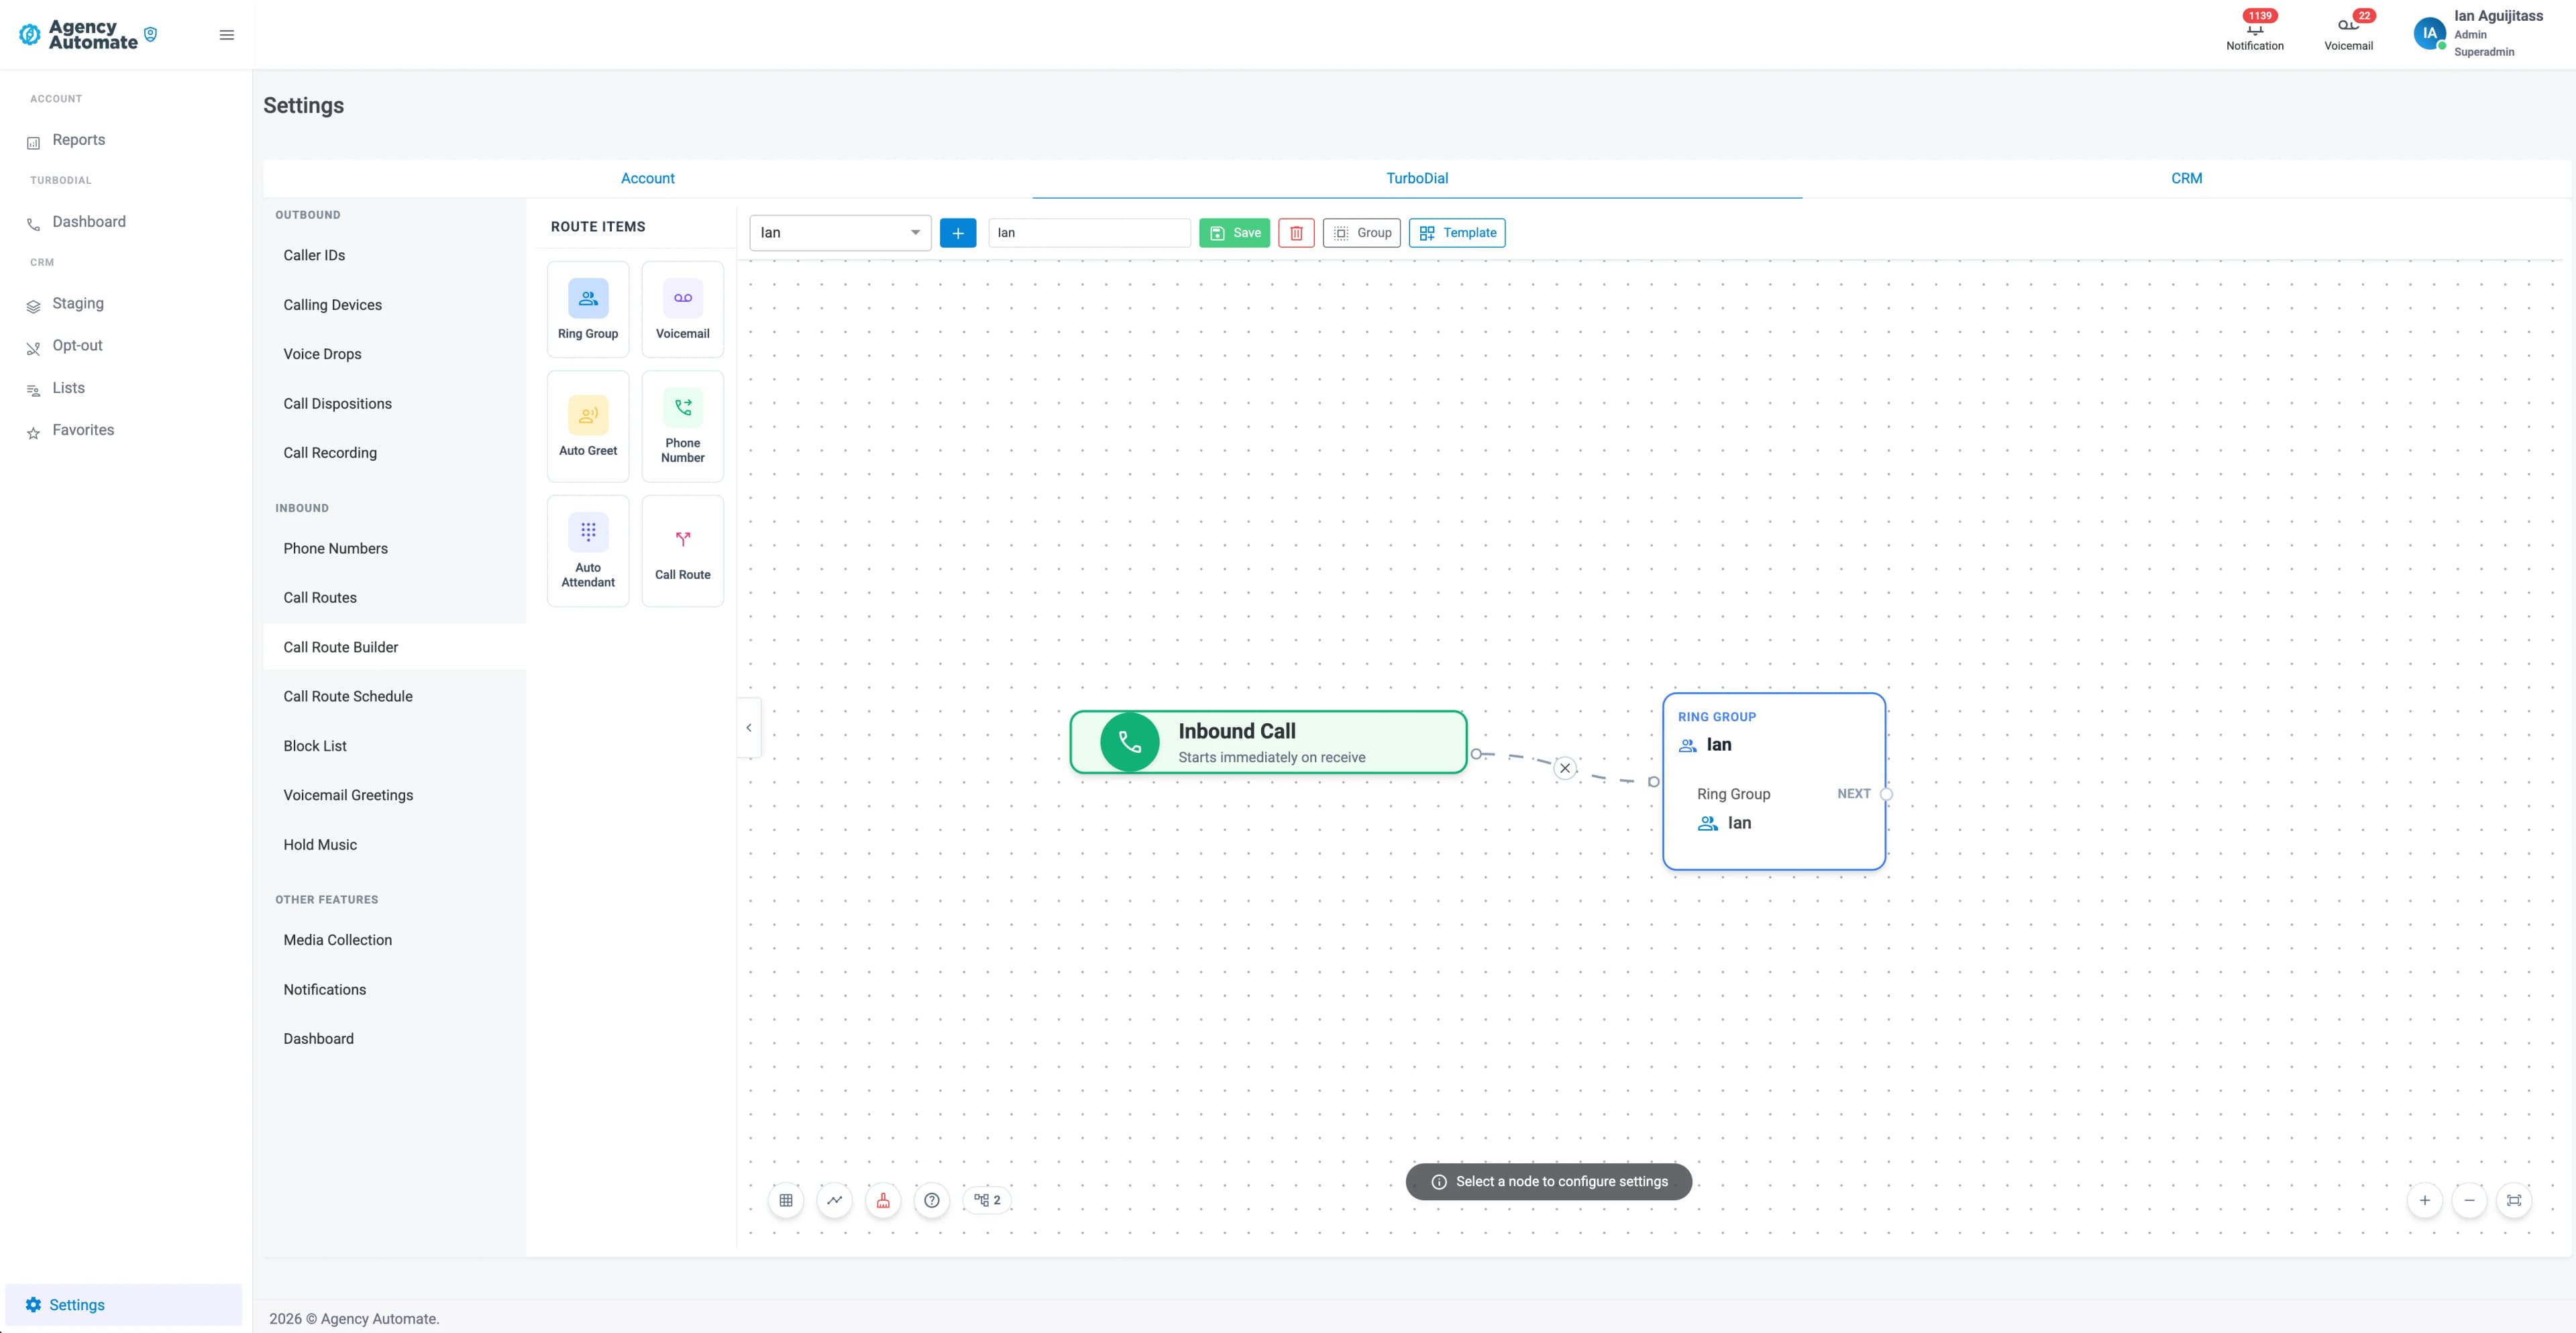Open the IA user avatar
Viewport: 2576px width, 1333px height.
(x=2430, y=33)
